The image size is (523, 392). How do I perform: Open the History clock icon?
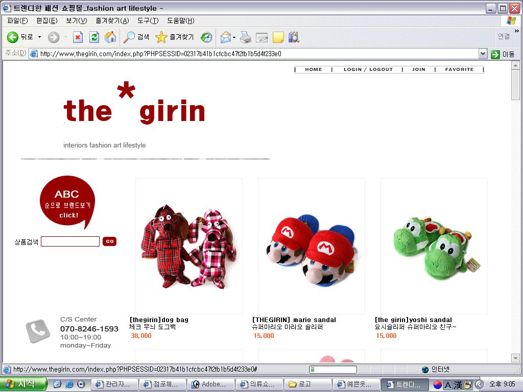click(x=206, y=37)
